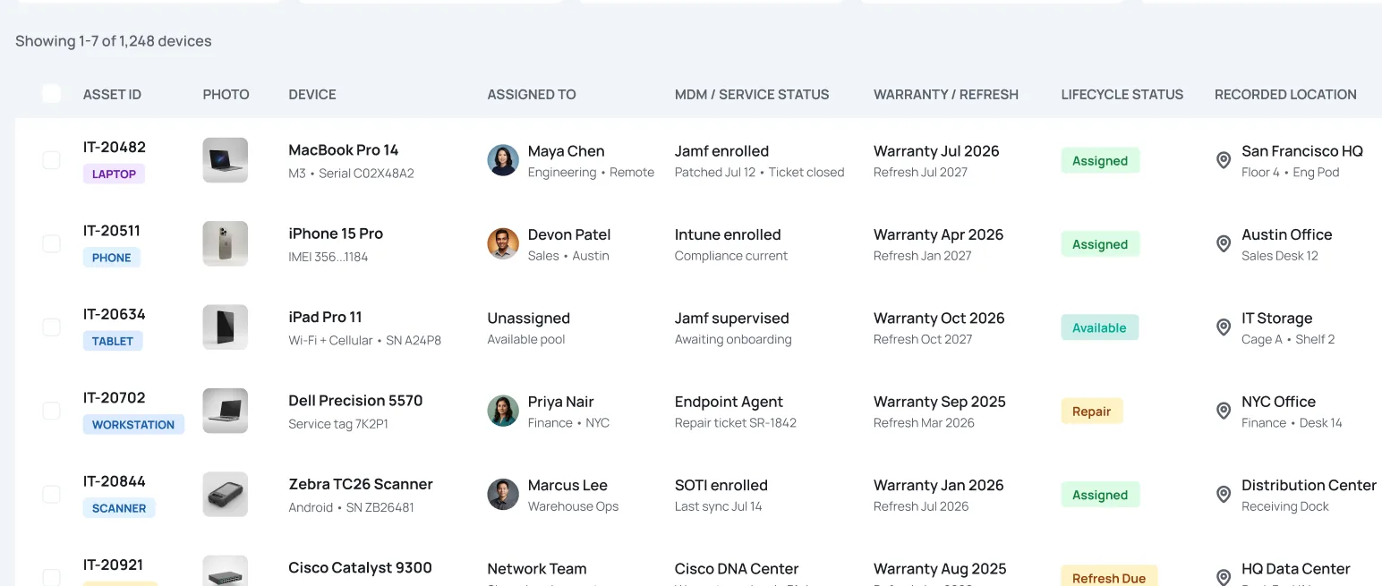Viewport: 1382px width, 586px height.
Task: Sort by MDM / SERVICE STATUS header
Action: [x=752, y=94]
